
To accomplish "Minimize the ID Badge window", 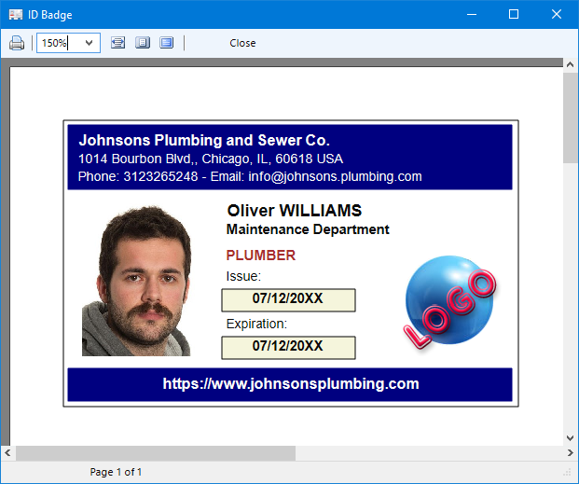I will point(472,14).
